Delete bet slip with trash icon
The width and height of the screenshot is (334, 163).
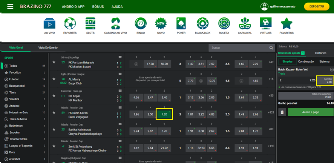point(282,112)
